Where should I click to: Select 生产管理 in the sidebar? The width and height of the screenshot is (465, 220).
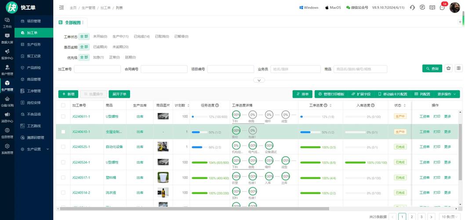[7, 85]
